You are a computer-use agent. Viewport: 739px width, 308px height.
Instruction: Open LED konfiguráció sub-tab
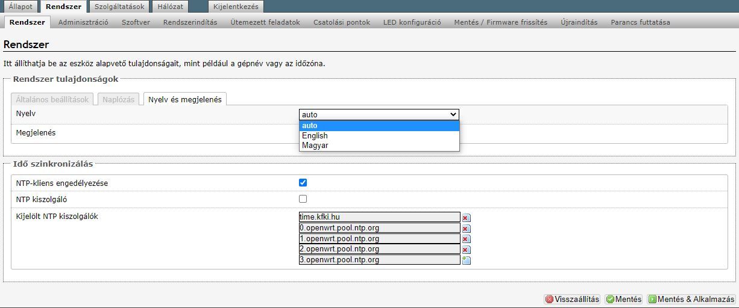coord(412,22)
